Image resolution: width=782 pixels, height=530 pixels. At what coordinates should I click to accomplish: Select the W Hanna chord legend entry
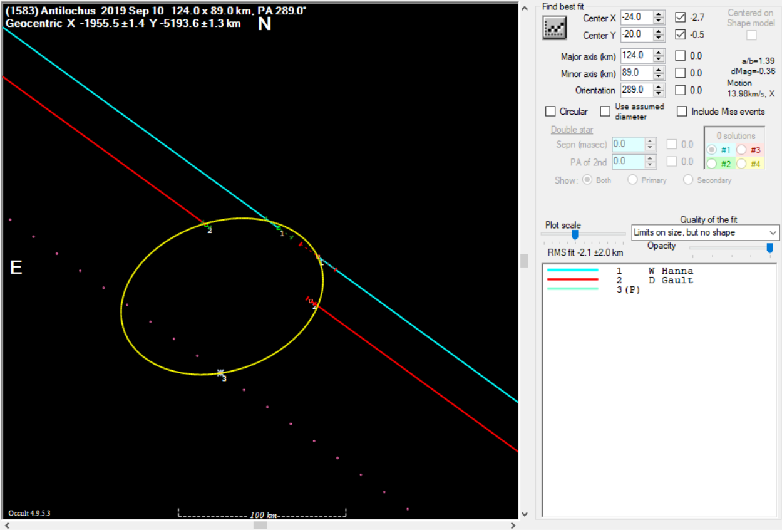[671, 271]
